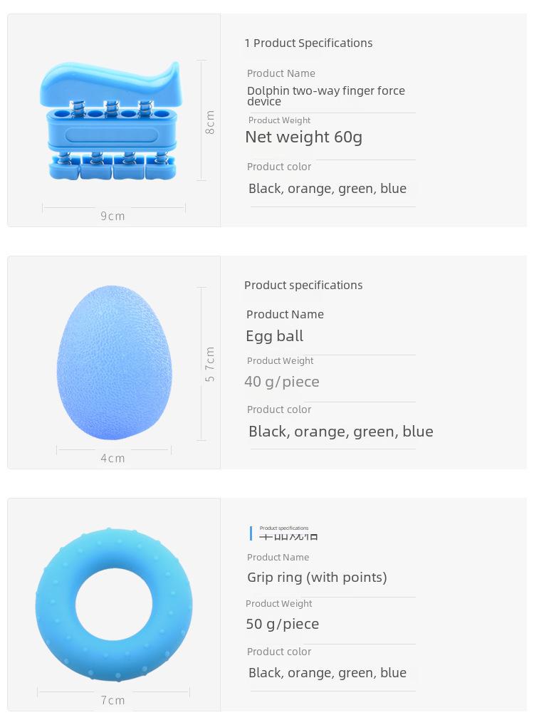The width and height of the screenshot is (534, 720).
Task: Click the blue egg ball image
Action: point(115,362)
